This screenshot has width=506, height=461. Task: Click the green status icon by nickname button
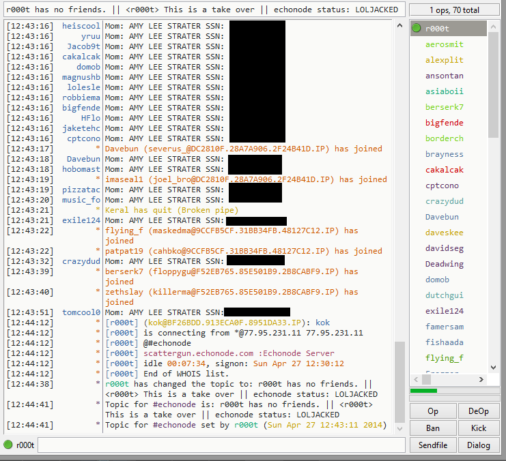9,445
